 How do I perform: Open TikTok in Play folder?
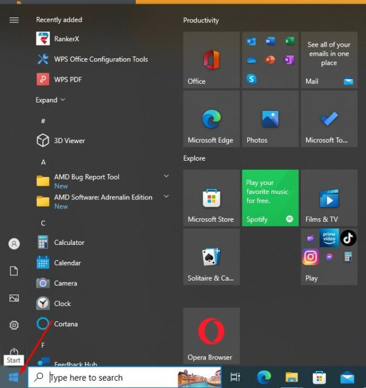pyautogui.click(x=348, y=238)
